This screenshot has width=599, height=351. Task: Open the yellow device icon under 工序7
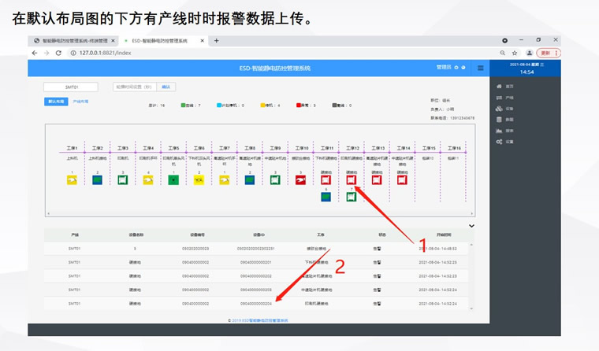(225, 179)
